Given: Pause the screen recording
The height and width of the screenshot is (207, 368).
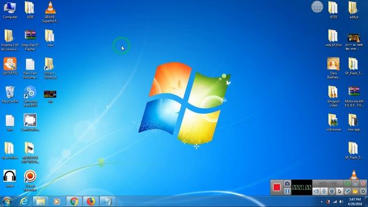Looking at the screenshot, I should pos(287,191).
